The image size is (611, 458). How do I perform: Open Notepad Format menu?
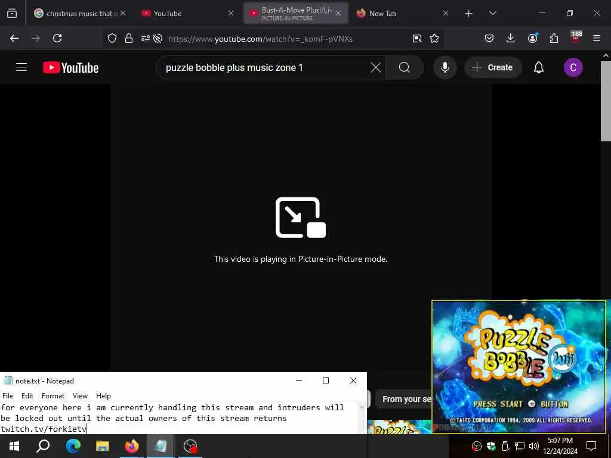coord(53,396)
